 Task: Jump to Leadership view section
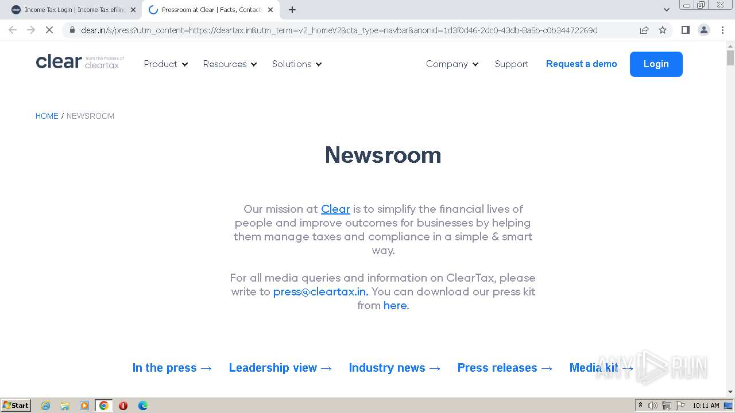coord(281,368)
